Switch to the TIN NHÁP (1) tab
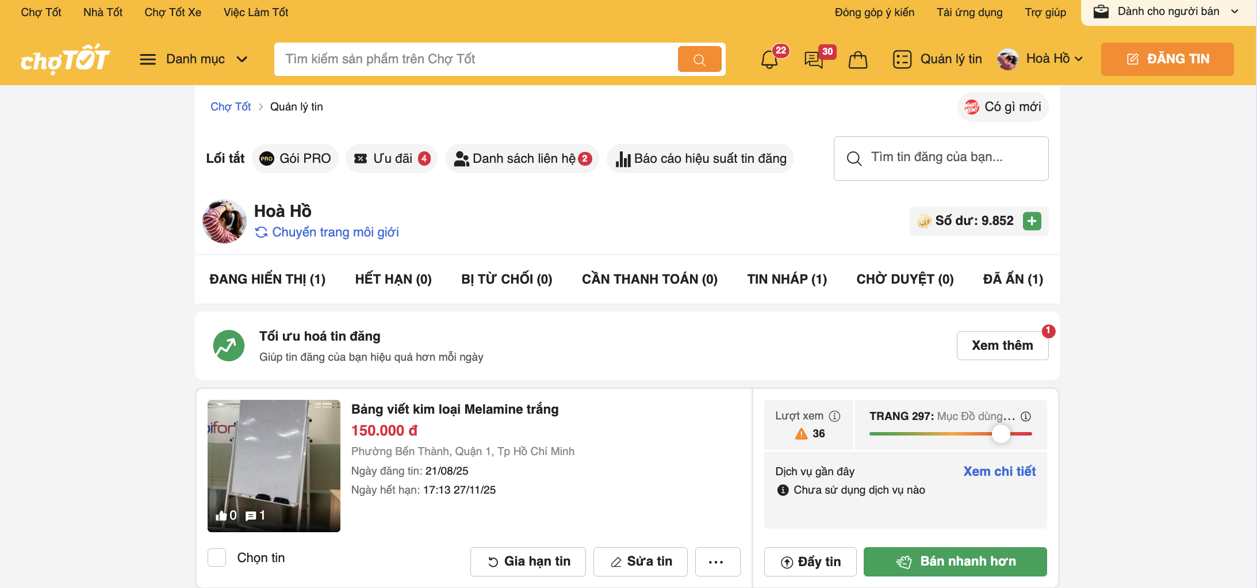Screen dimensions: 1257x588 pos(787,279)
